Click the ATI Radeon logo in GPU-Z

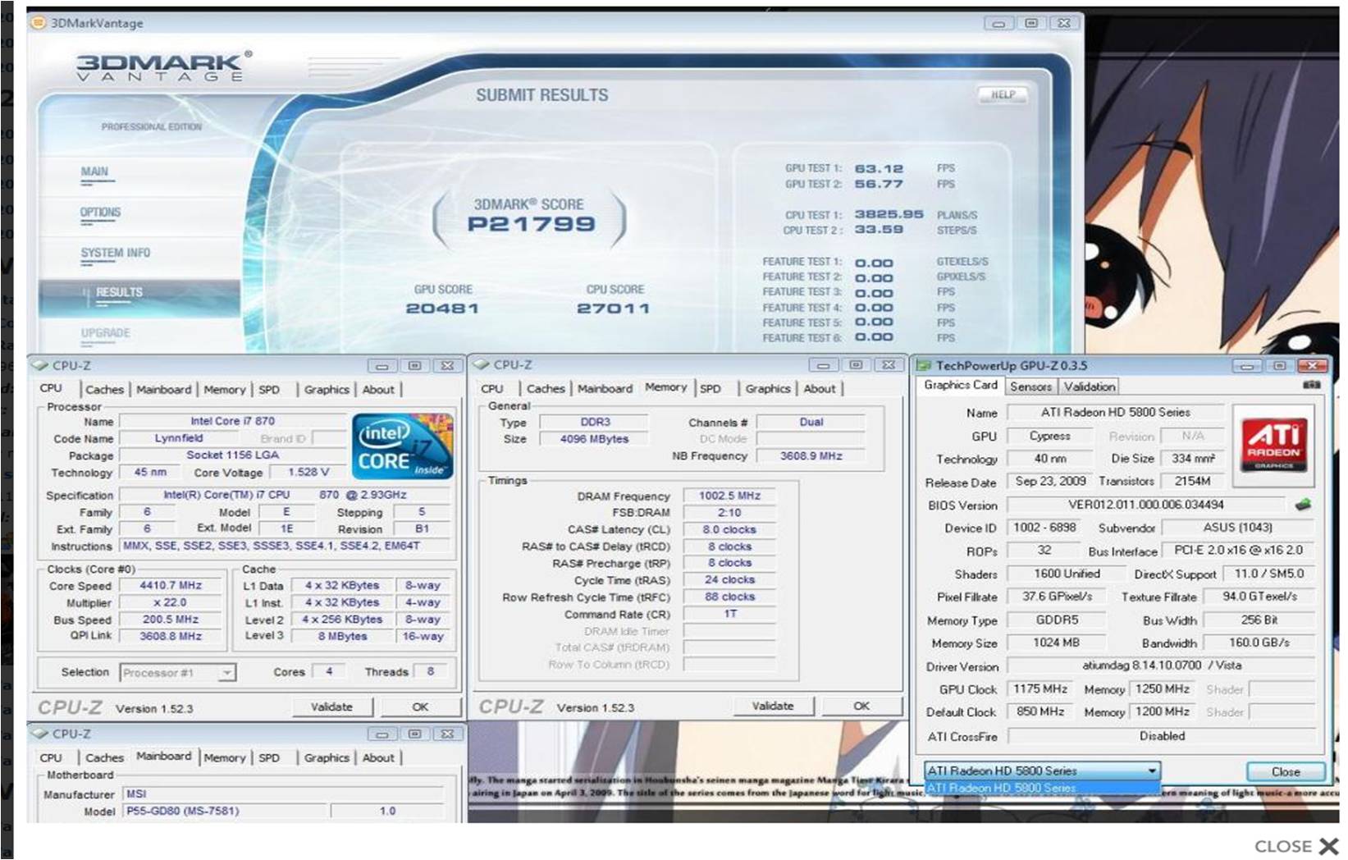tap(1273, 444)
